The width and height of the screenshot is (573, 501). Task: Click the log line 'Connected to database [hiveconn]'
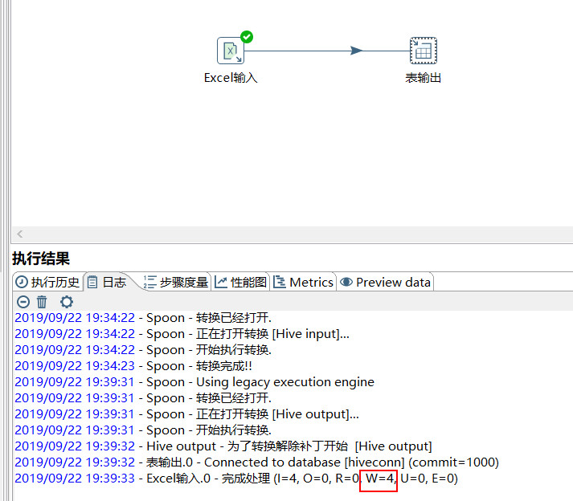pos(256,462)
